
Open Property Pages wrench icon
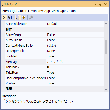coord(31,18)
